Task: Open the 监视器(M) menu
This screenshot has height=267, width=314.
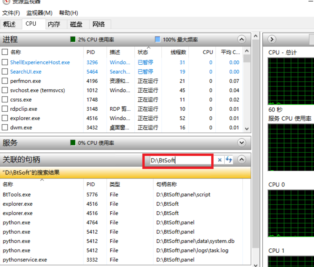Action: (39, 13)
